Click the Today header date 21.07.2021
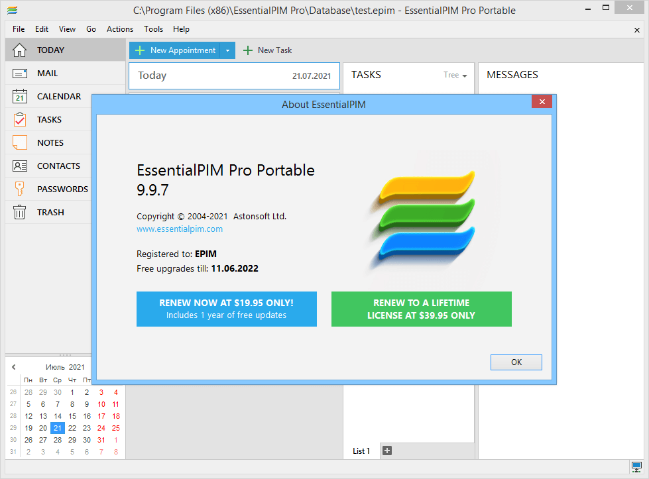Viewport: 649px width, 479px height. click(x=312, y=76)
